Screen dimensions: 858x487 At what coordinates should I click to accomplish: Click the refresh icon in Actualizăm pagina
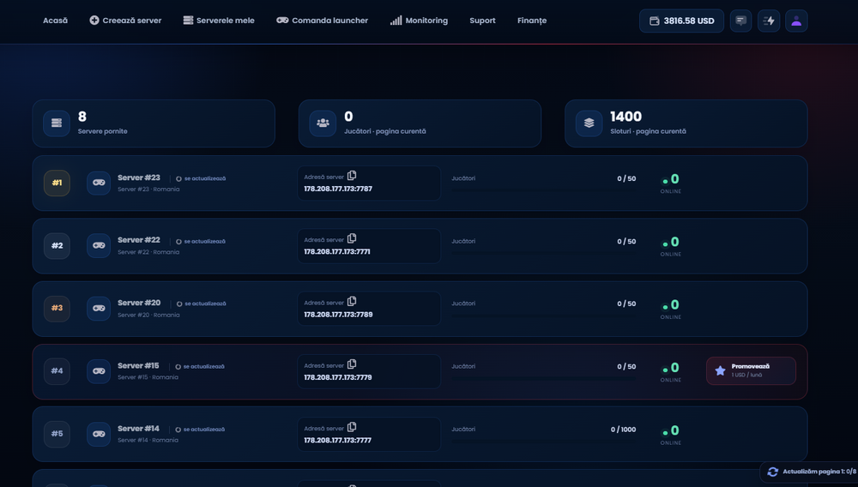pos(773,472)
